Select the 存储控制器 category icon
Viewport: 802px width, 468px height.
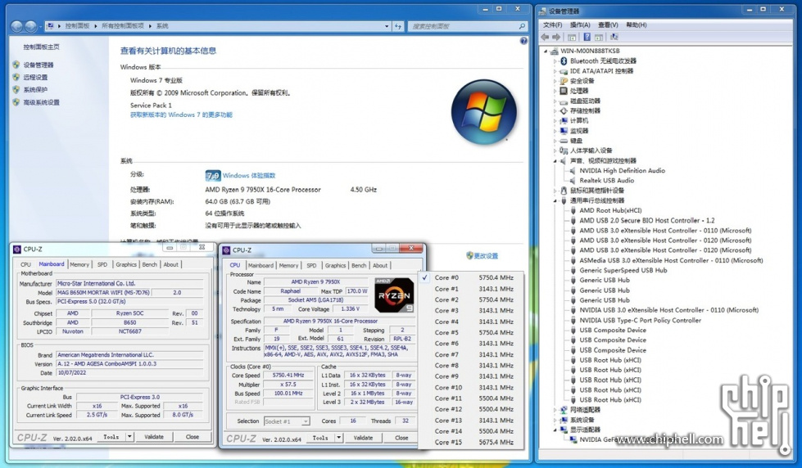[564, 110]
